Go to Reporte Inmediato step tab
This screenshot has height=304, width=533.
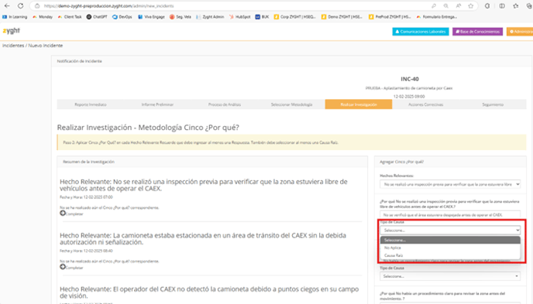pyautogui.click(x=91, y=104)
